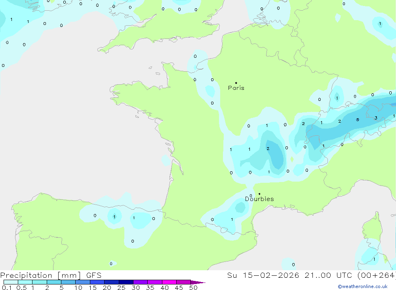The width and height of the screenshot is (396, 290).
Task: Pick the 30–35 mm purple legend swatch
Action: 140,282
